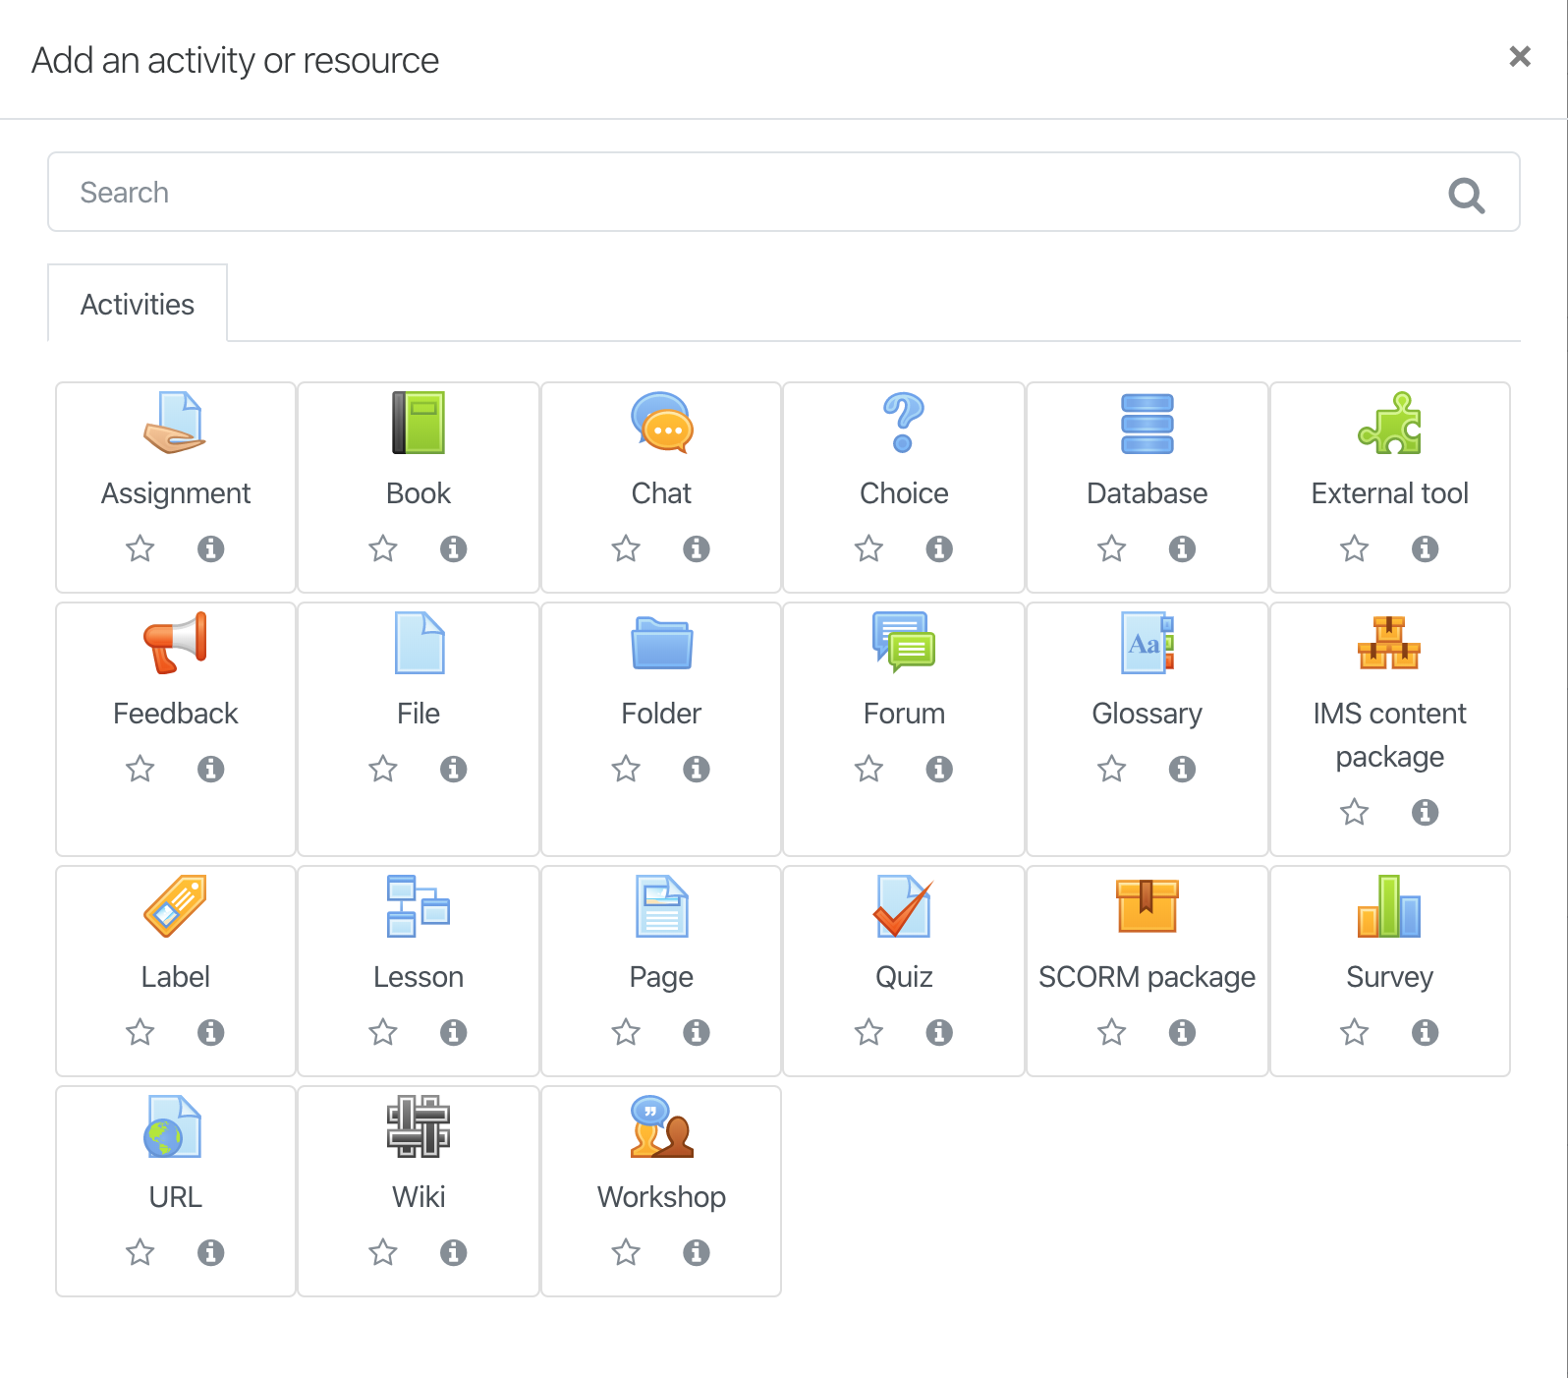Image resolution: width=1568 pixels, height=1378 pixels.
Task: Toggle favourite star for Forum
Action: click(868, 769)
